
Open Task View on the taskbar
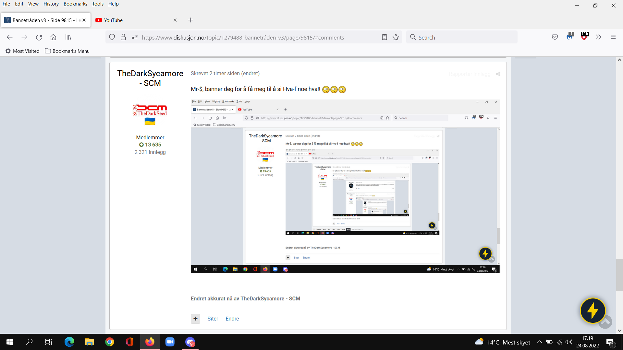point(49,342)
